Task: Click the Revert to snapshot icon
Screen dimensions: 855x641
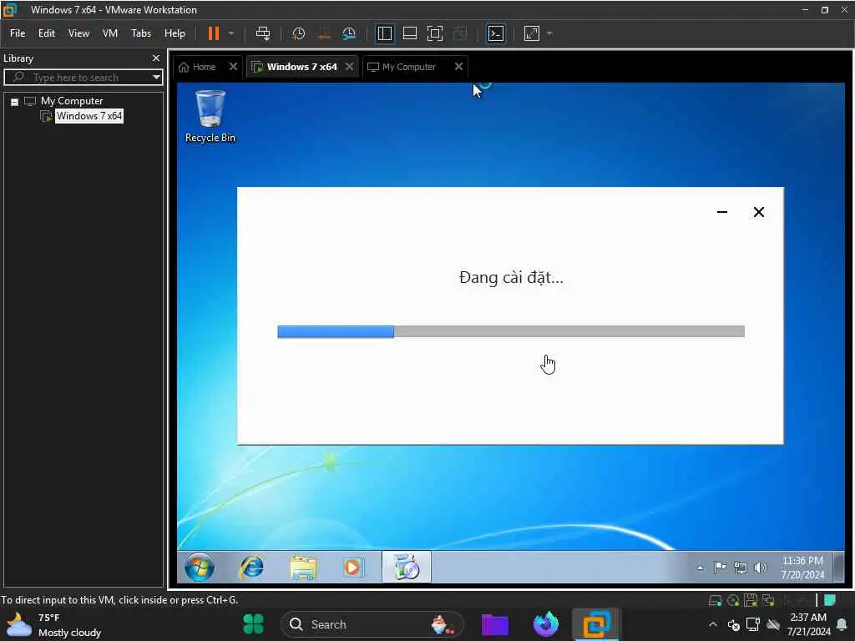Action: tap(324, 33)
